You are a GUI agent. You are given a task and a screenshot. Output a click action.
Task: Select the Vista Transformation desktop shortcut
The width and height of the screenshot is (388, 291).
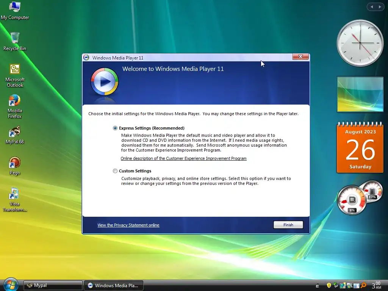(x=15, y=200)
